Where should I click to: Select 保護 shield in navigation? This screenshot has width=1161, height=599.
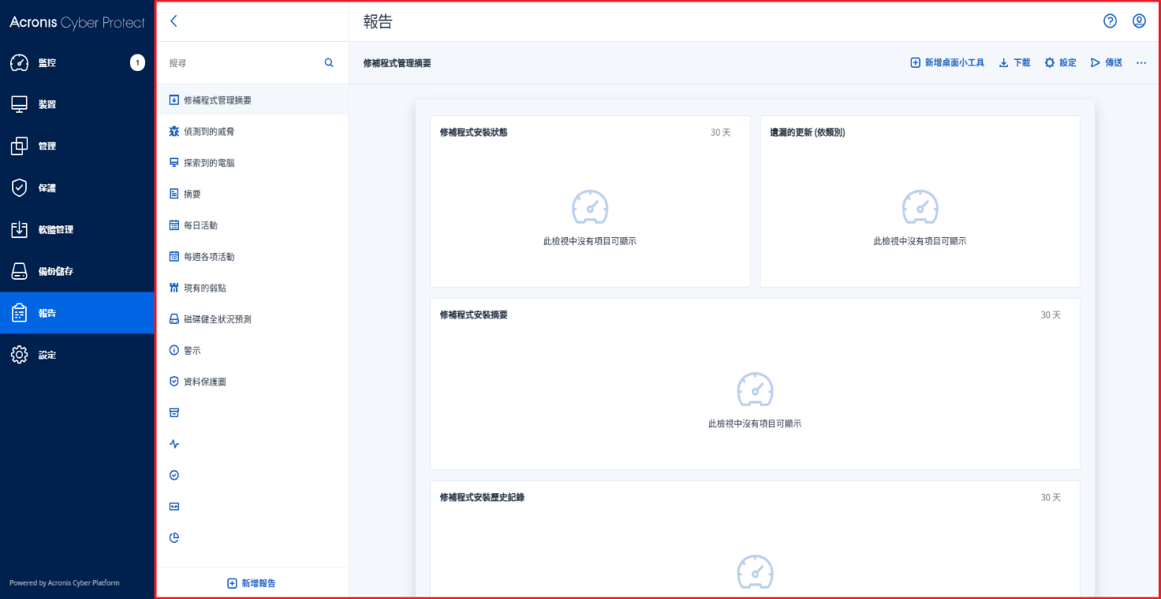(x=77, y=188)
